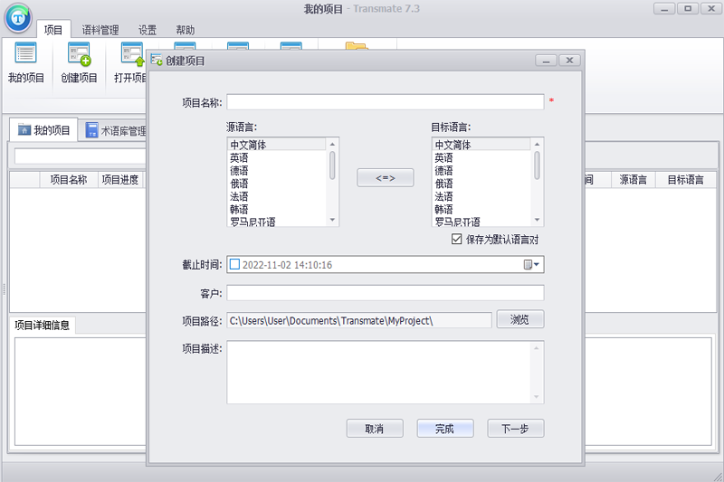Select 法语 in target language list

pyautogui.click(x=481, y=196)
